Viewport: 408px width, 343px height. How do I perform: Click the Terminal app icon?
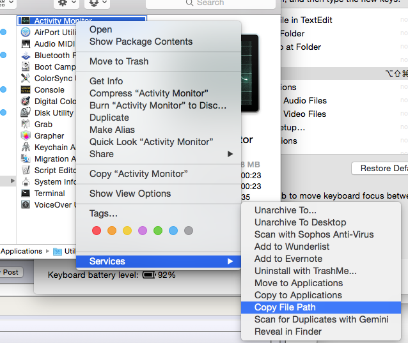(26, 193)
